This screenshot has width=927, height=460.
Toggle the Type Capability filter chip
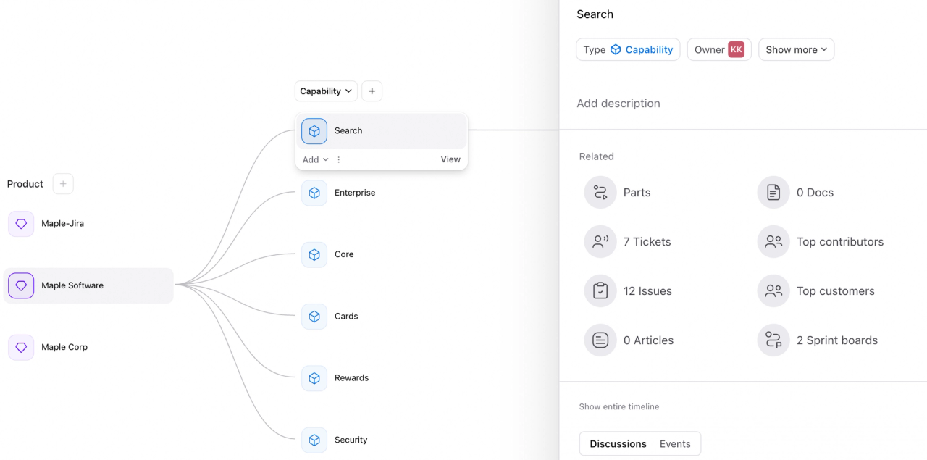click(x=628, y=49)
